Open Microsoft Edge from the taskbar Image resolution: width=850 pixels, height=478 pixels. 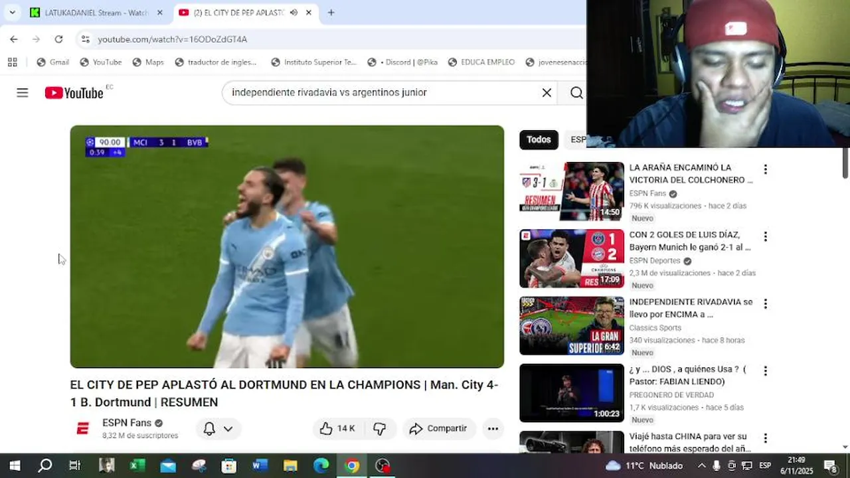point(321,465)
